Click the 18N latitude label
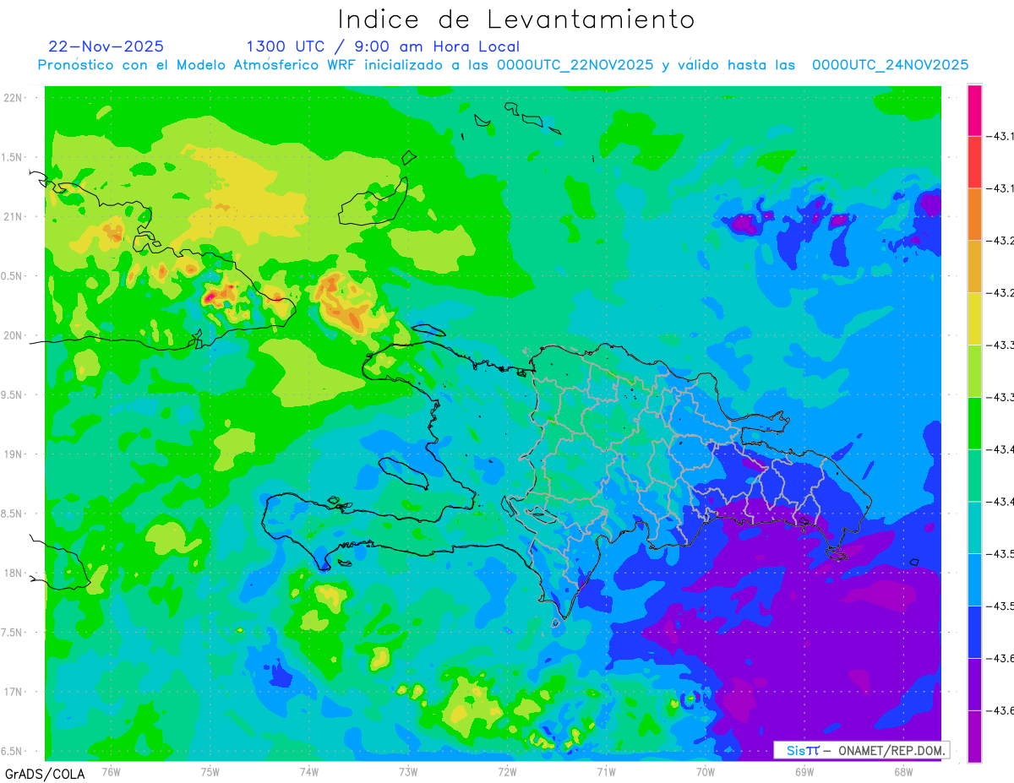Viewport: 1014px width, 783px height. (13, 574)
